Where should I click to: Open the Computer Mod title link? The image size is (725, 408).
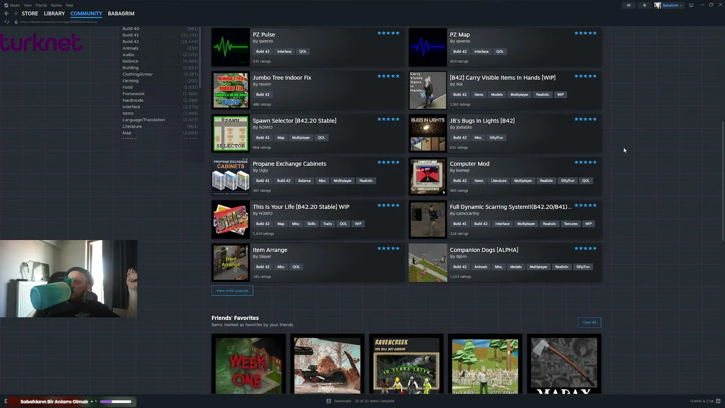coord(470,164)
